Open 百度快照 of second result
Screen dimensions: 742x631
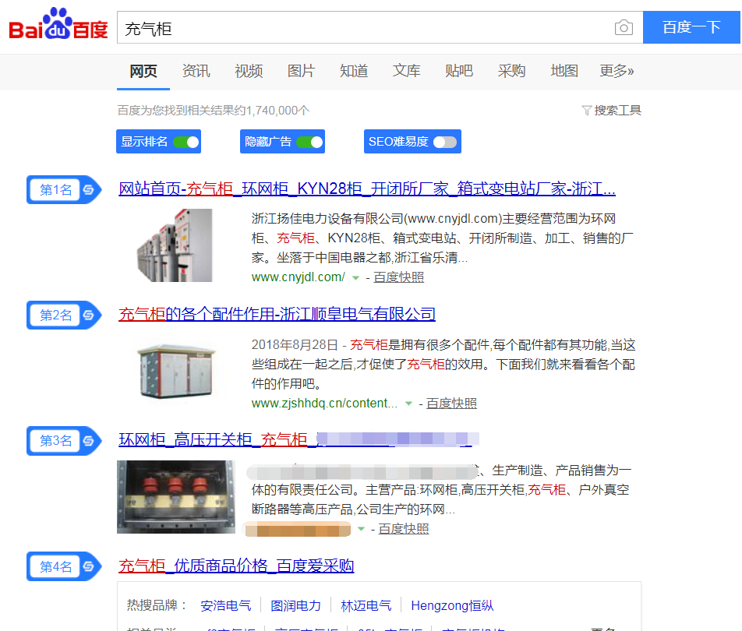(x=451, y=403)
